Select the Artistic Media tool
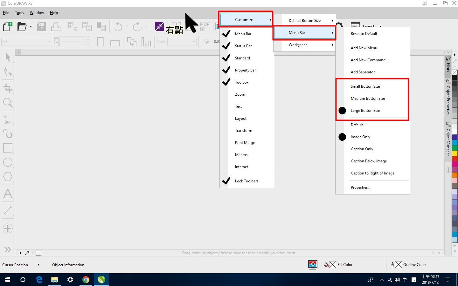This screenshot has height=286, width=458. [8, 133]
